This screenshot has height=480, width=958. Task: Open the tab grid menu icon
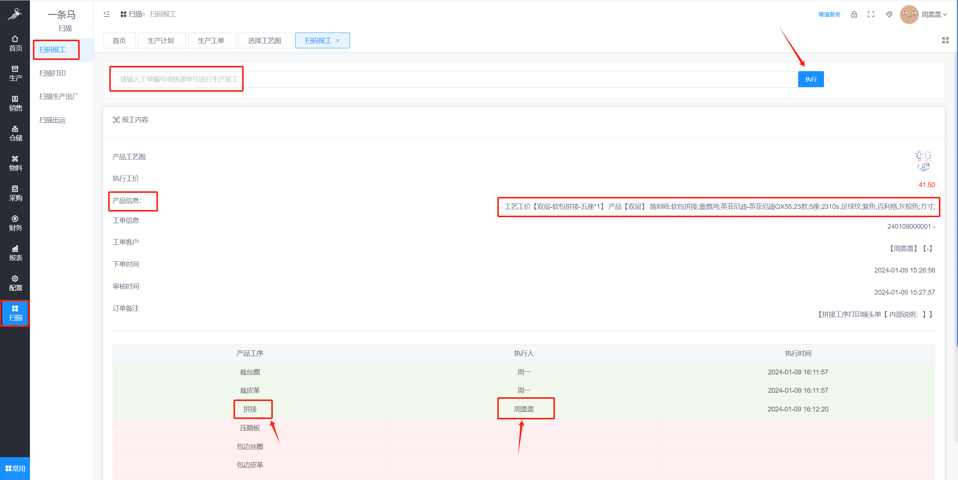[x=945, y=40]
